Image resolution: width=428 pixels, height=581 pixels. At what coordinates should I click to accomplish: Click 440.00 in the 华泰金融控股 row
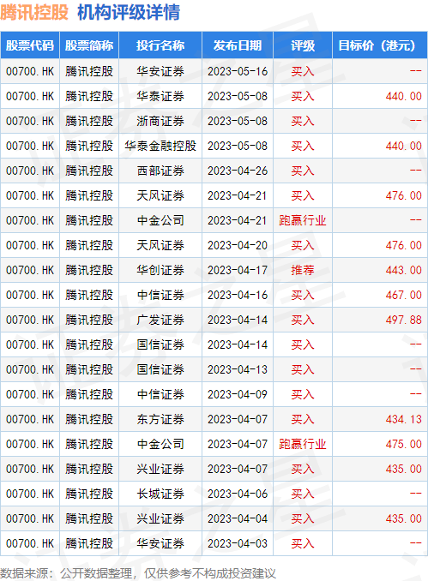pyautogui.click(x=403, y=146)
